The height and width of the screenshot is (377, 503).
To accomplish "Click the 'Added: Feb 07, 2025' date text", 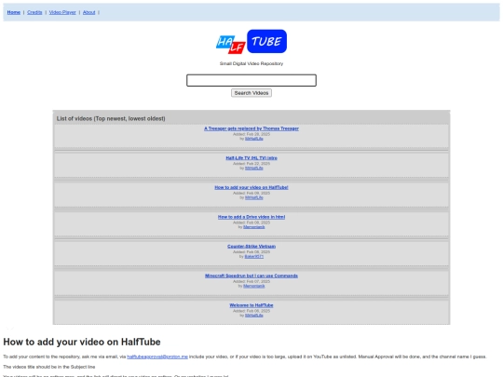I will (251, 282).
